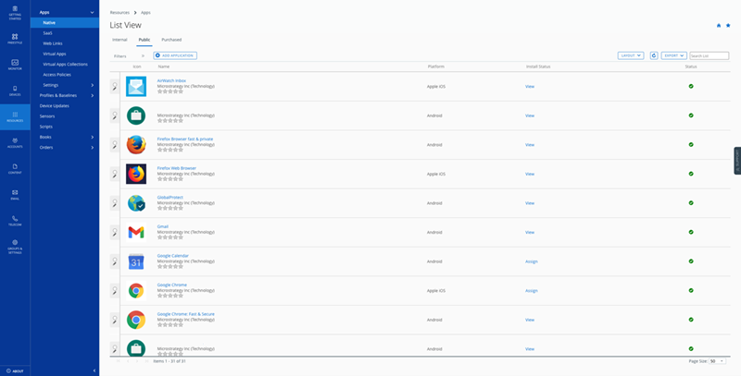This screenshot has height=376, width=741.
Task: Expand Profiles & Baselines menu
Action: tap(65, 95)
